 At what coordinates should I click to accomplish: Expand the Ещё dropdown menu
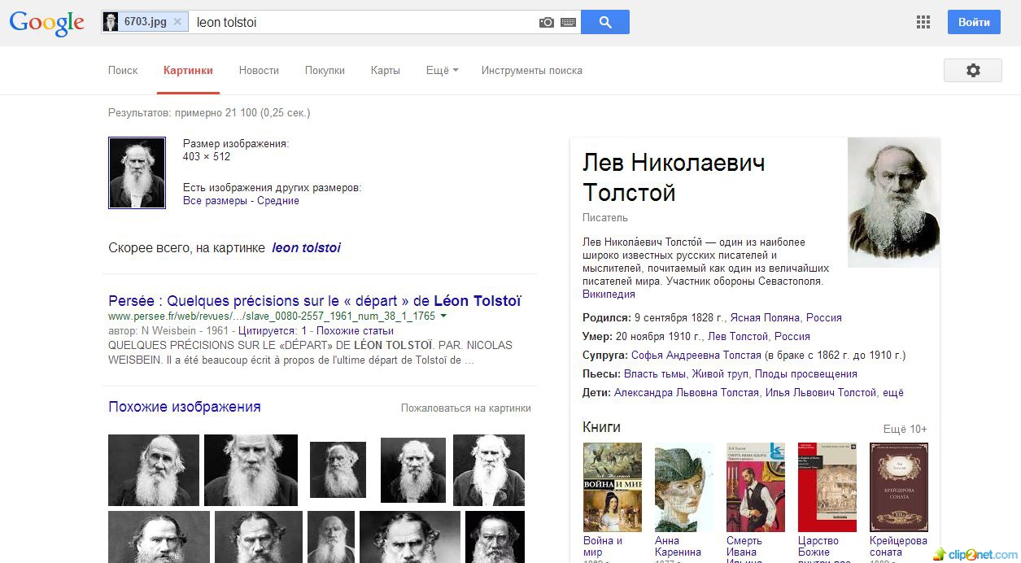[x=442, y=71]
